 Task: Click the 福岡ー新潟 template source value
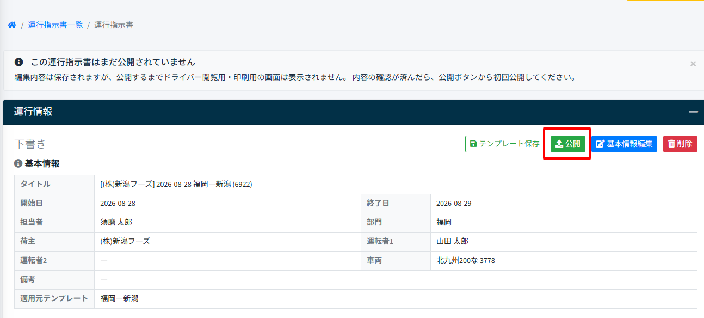[120, 298]
